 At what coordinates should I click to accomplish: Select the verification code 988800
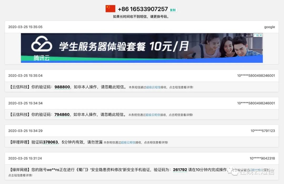(x=62, y=87)
